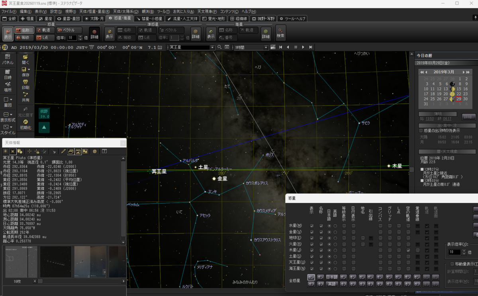Uncheck 空の軌道 checkbox for 木星(J)
This screenshot has height=296, width=478.
(408, 250)
